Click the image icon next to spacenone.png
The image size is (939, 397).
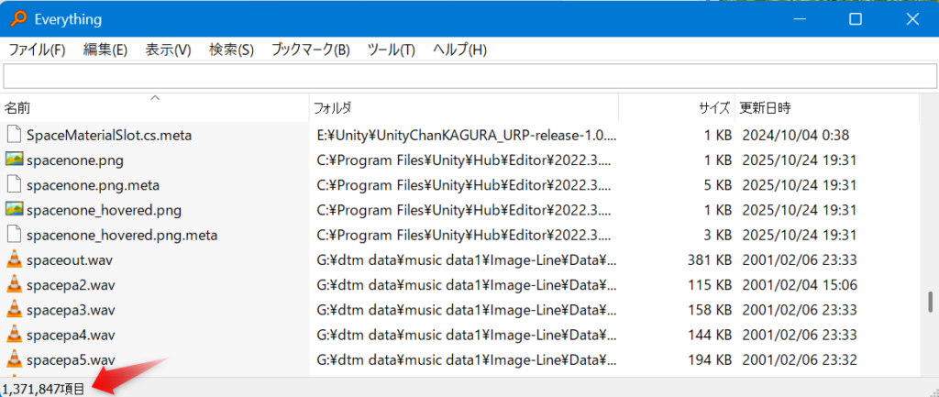pyautogui.click(x=14, y=160)
